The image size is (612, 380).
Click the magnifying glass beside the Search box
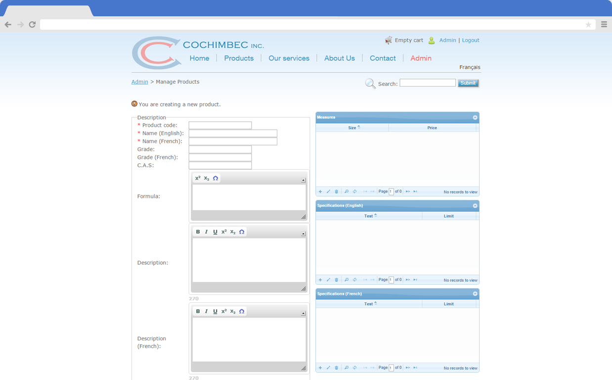tap(370, 83)
